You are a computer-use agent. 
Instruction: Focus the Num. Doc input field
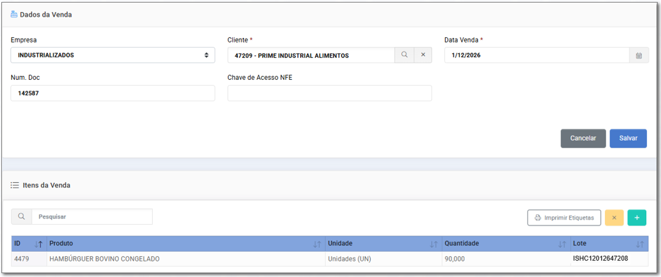click(x=113, y=93)
